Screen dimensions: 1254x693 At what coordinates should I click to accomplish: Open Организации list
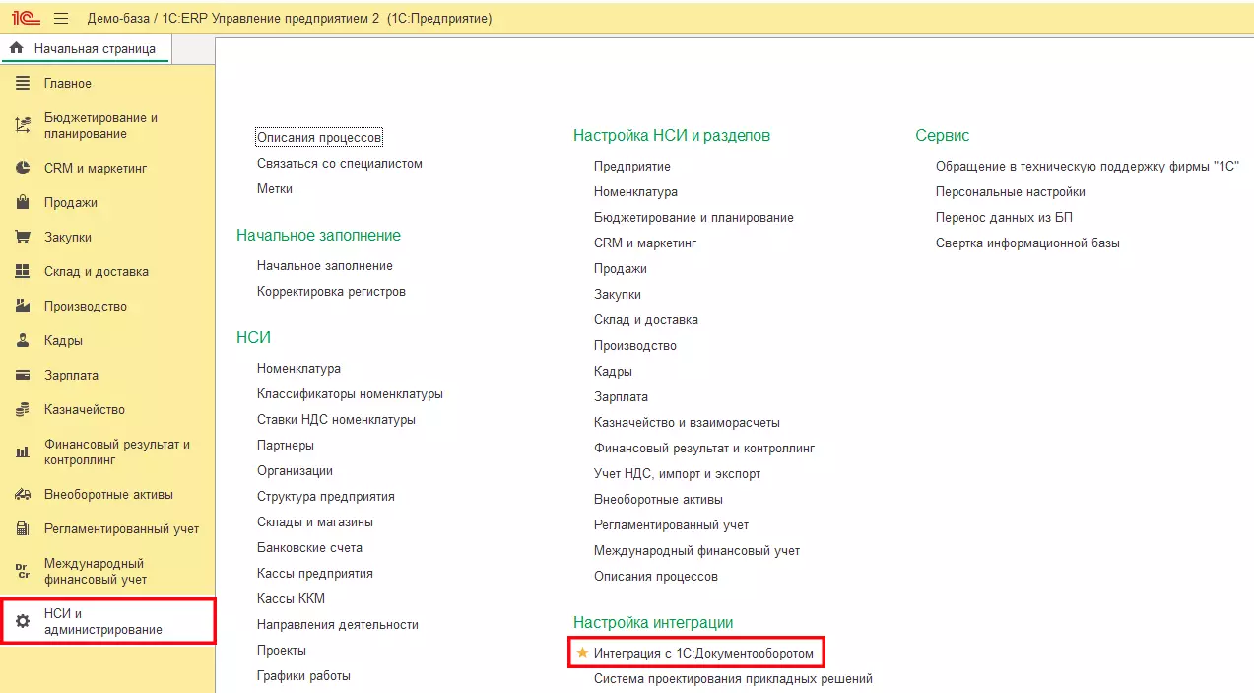295,471
